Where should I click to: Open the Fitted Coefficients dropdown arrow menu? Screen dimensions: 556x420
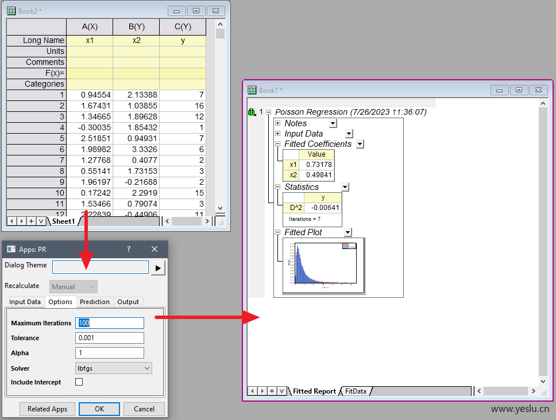(360, 144)
